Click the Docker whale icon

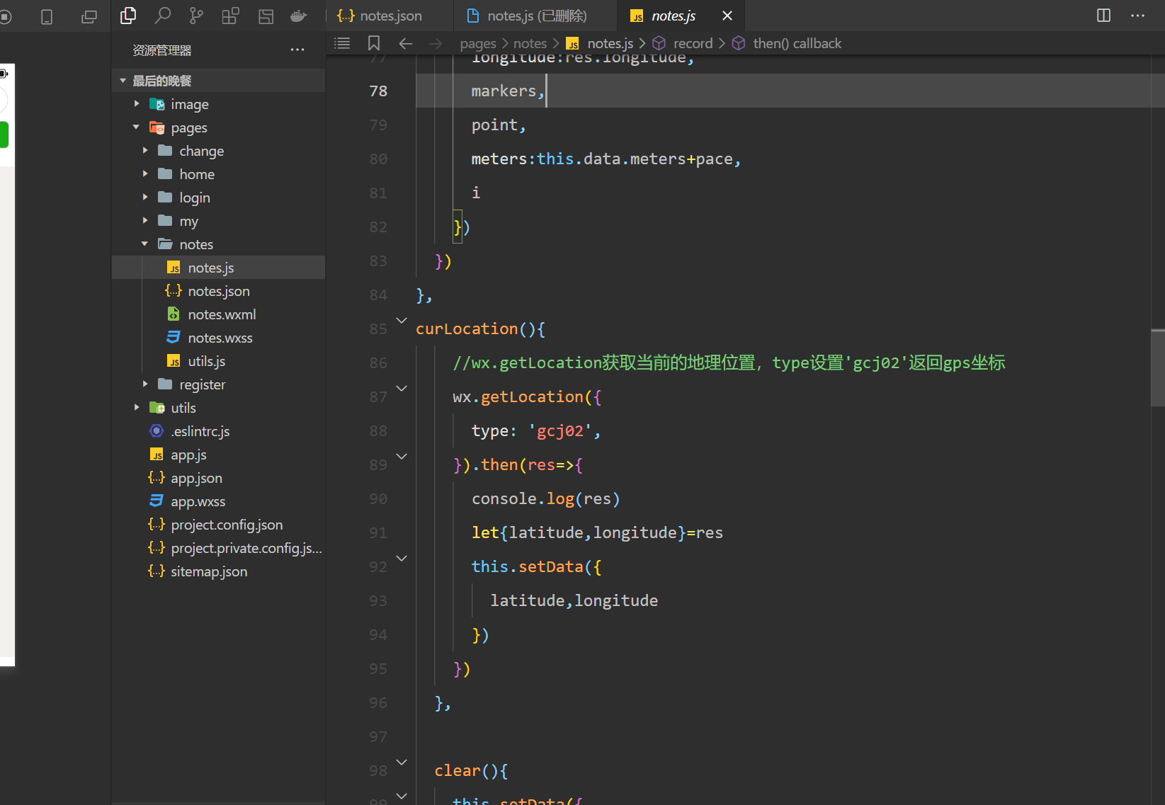pos(299,16)
